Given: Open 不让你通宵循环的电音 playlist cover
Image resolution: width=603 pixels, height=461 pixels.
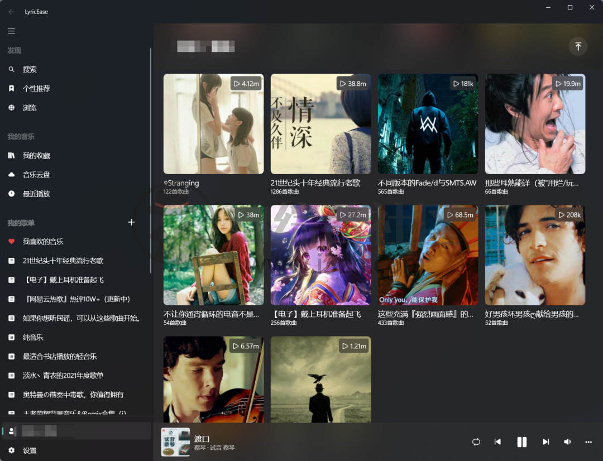Looking at the screenshot, I should pyautogui.click(x=213, y=255).
